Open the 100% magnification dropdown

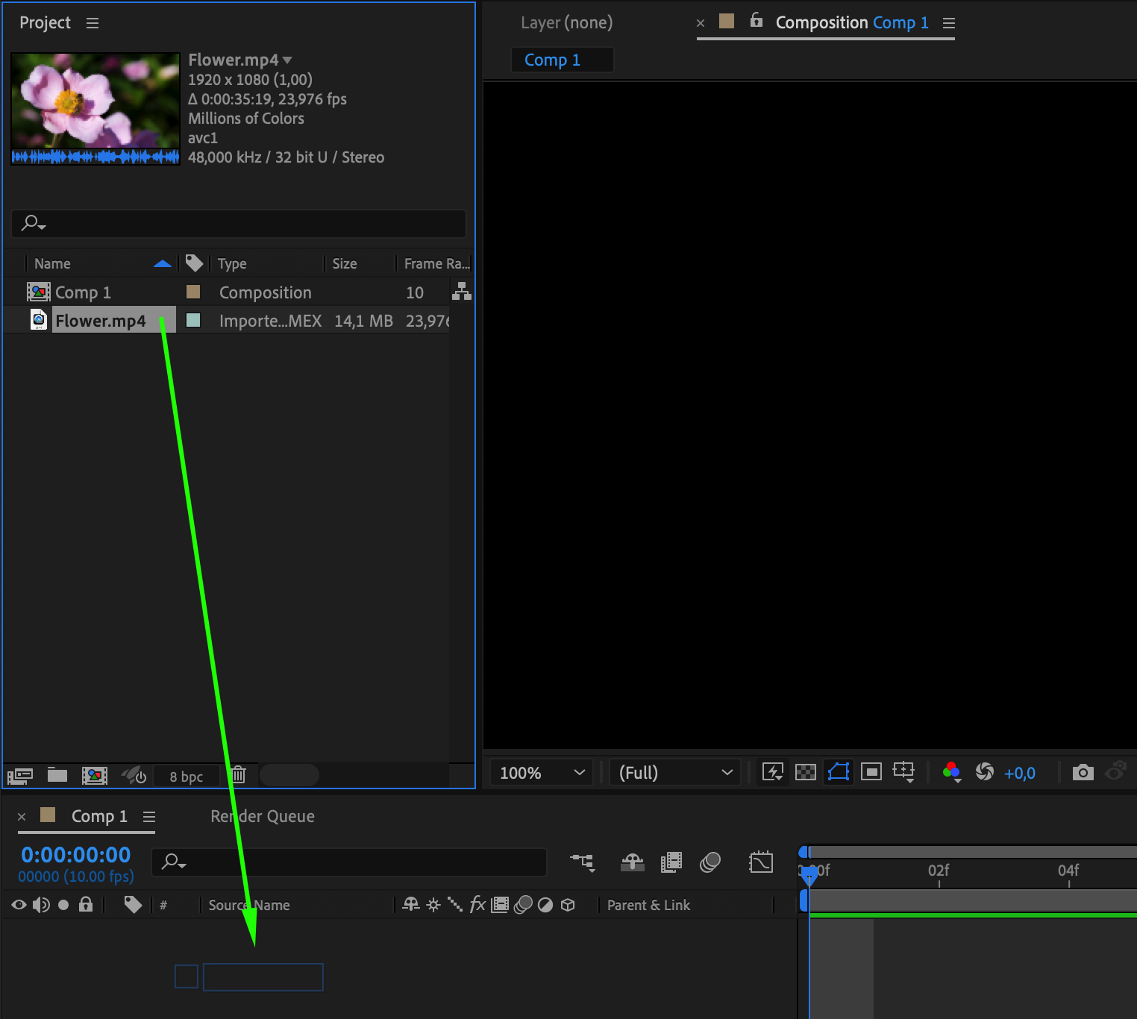click(542, 773)
